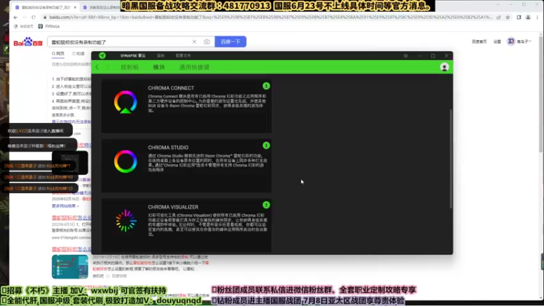Go back with Synapse back arrow
The image size is (544, 306).
coord(97,67)
